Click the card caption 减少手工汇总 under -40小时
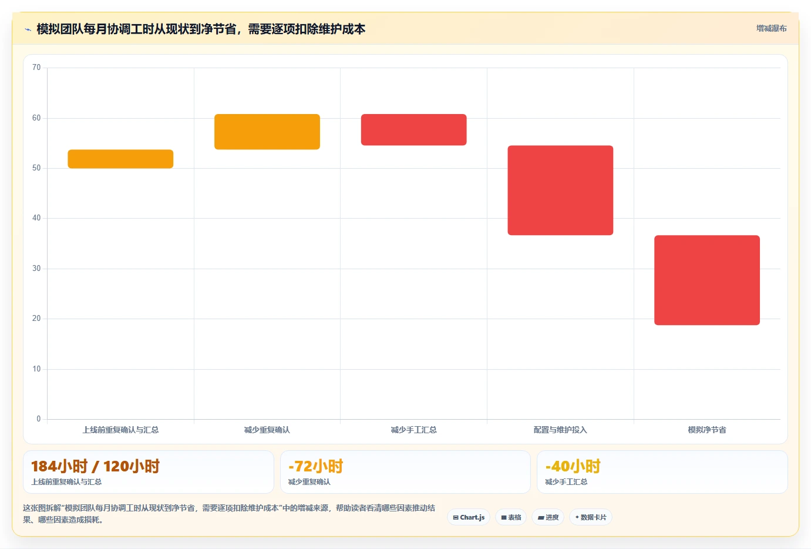This screenshot has height=549, width=811. pos(566,482)
